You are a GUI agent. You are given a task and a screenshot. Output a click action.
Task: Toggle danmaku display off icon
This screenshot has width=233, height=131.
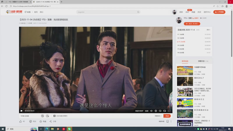pyautogui.click(x=43, y=116)
